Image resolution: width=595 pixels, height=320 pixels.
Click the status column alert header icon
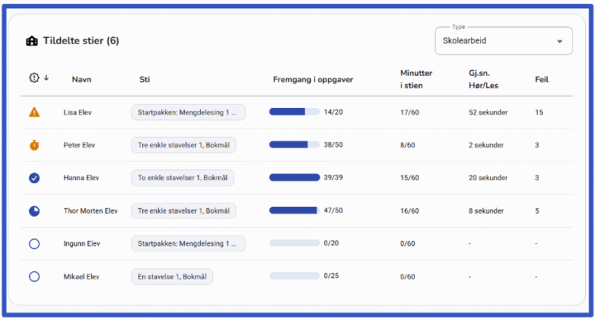(x=34, y=78)
